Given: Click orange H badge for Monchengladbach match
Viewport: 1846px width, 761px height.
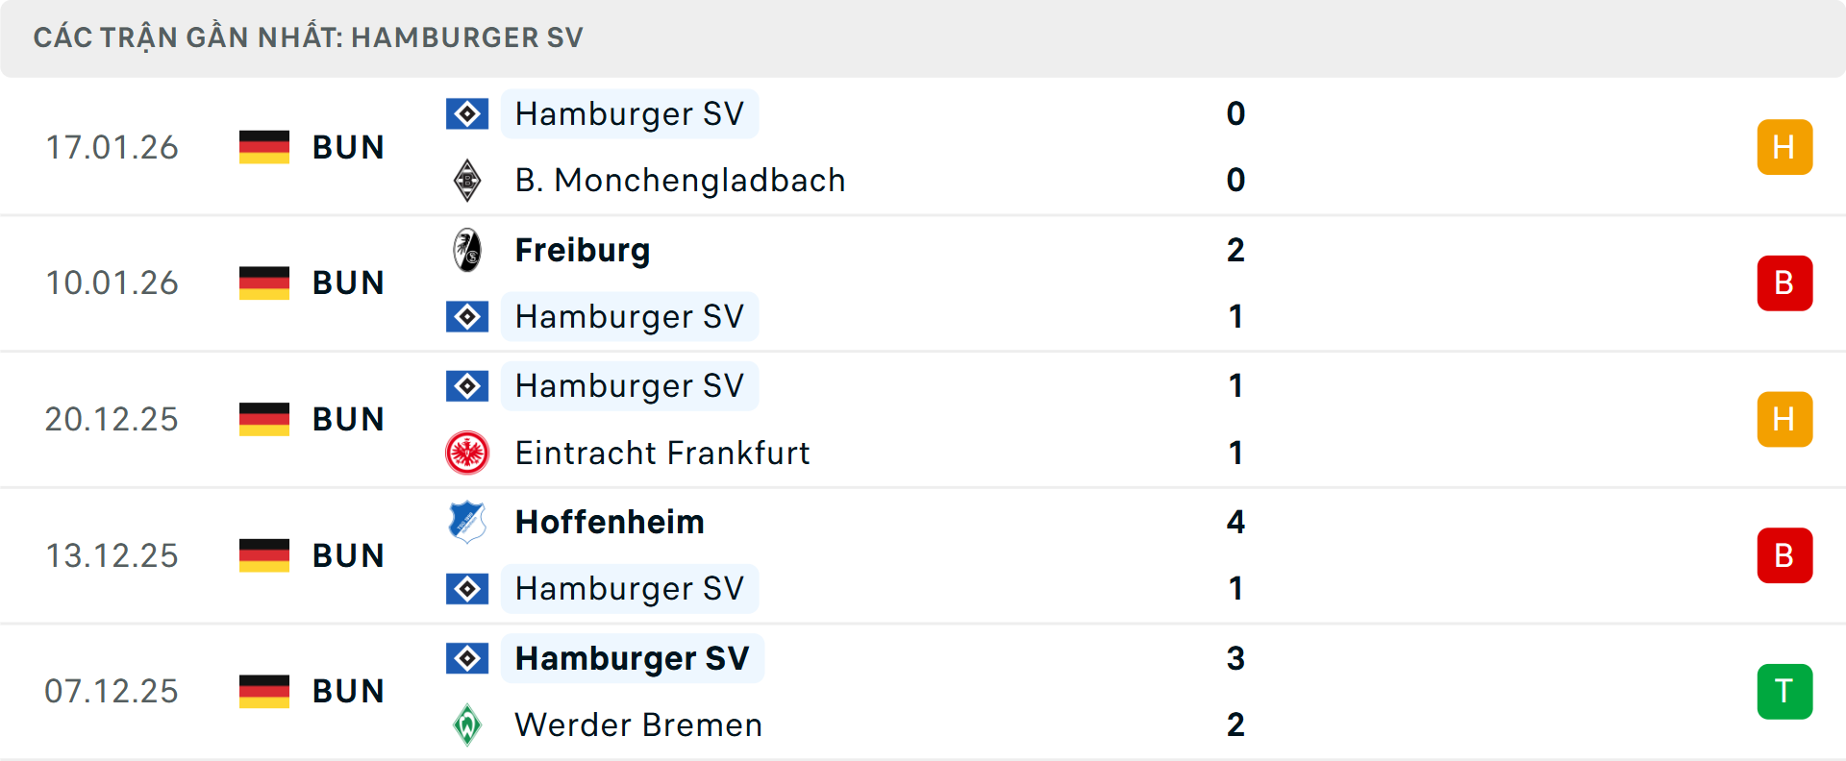Looking at the screenshot, I should point(1784,147).
